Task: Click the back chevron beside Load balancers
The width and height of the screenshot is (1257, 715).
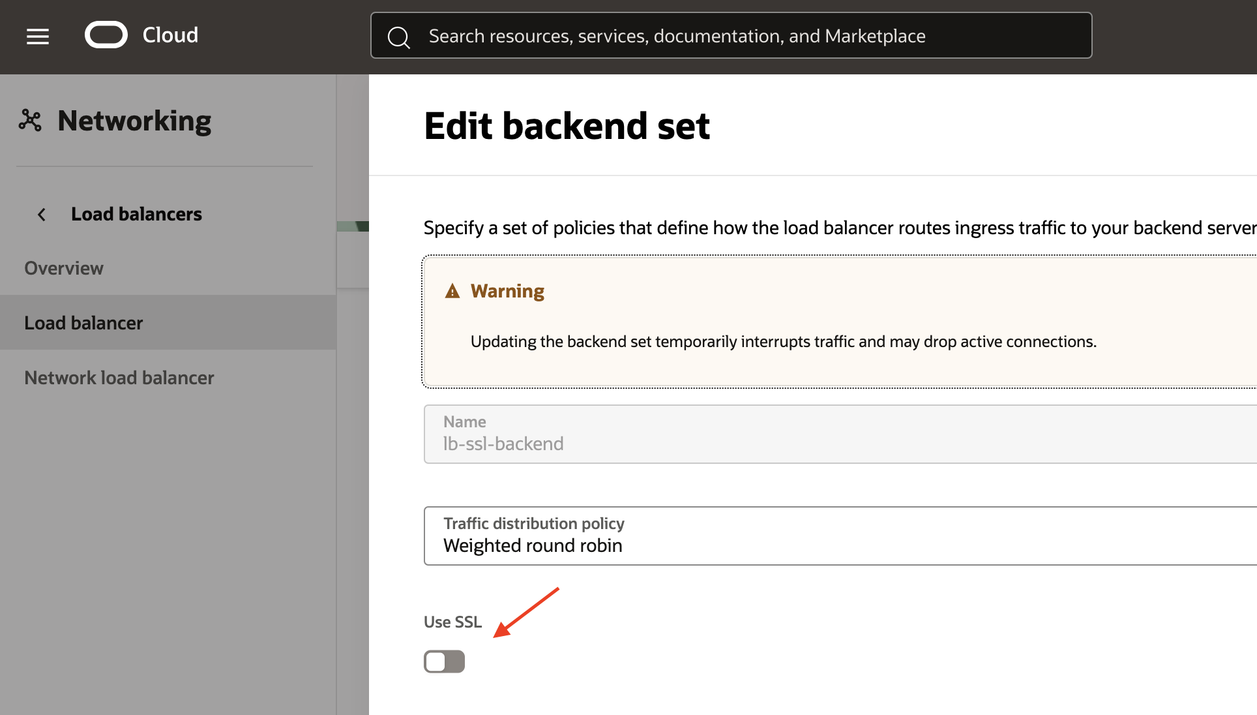Action: coord(41,214)
